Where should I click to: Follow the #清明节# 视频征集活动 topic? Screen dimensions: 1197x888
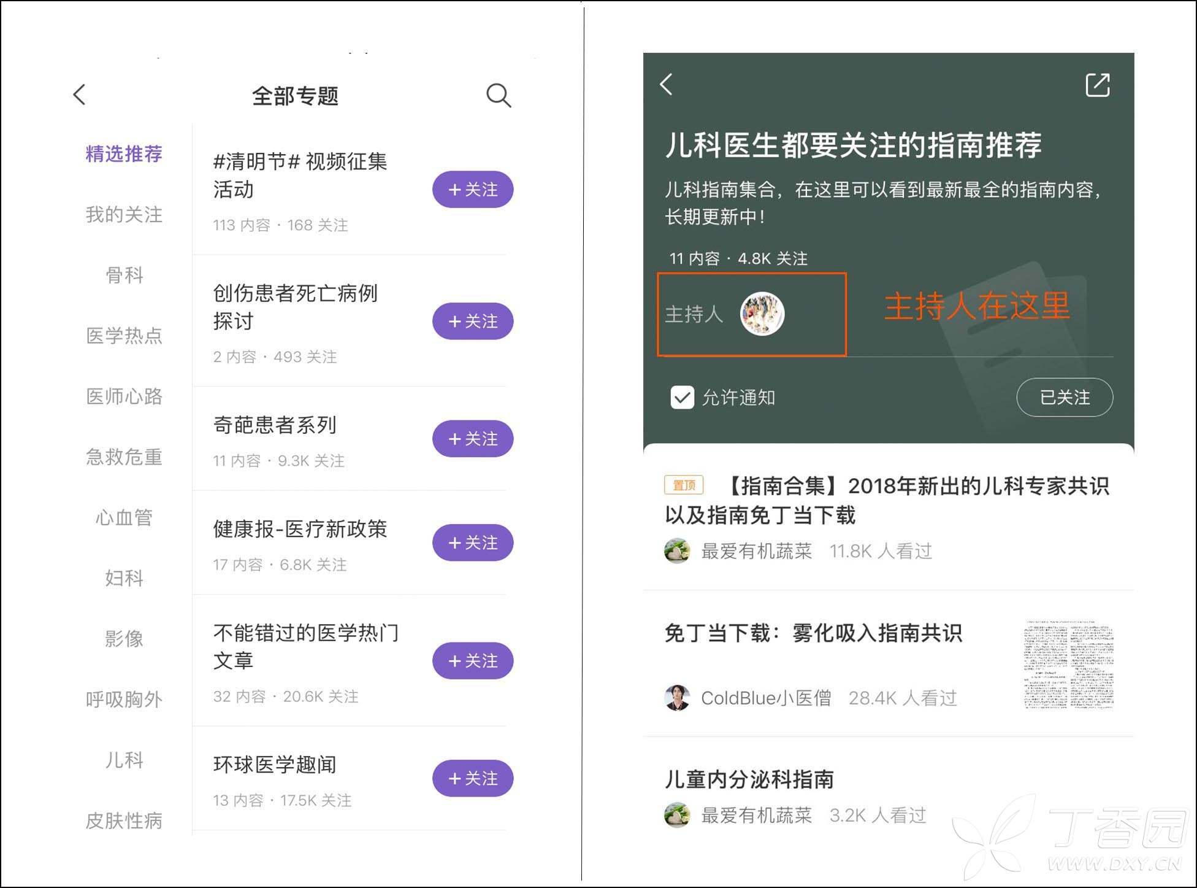click(x=473, y=190)
